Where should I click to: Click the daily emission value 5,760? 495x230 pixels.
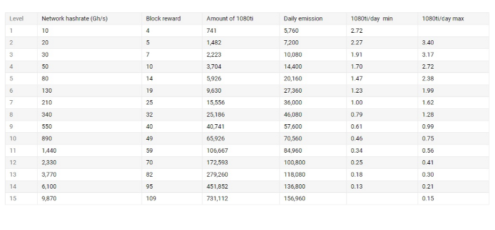(x=291, y=30)
